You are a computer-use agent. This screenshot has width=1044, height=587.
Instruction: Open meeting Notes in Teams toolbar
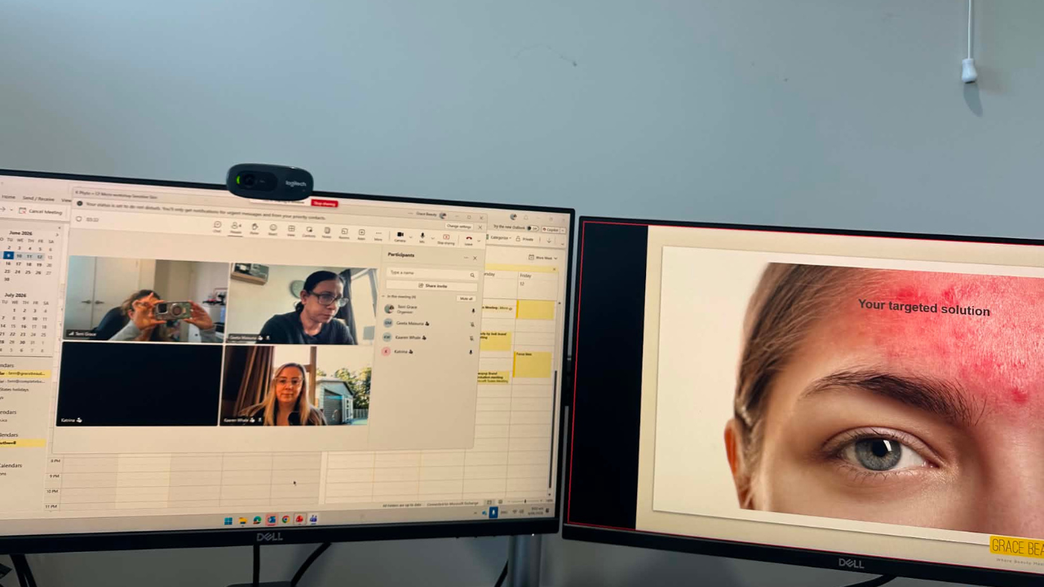click(x=327, y=232)
